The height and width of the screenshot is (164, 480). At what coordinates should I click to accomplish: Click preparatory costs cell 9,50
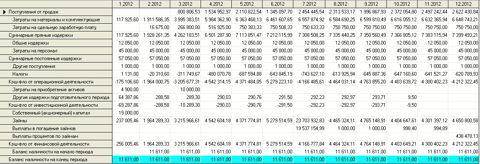tap(402, 97)
